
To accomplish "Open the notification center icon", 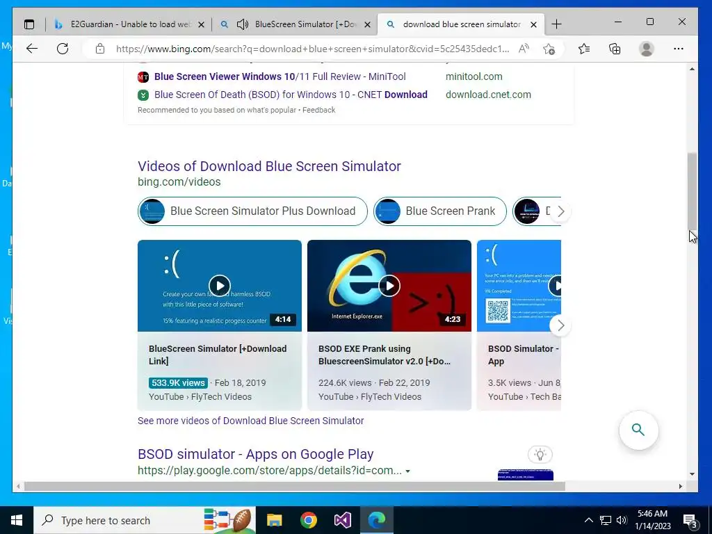I will [690, 521].
